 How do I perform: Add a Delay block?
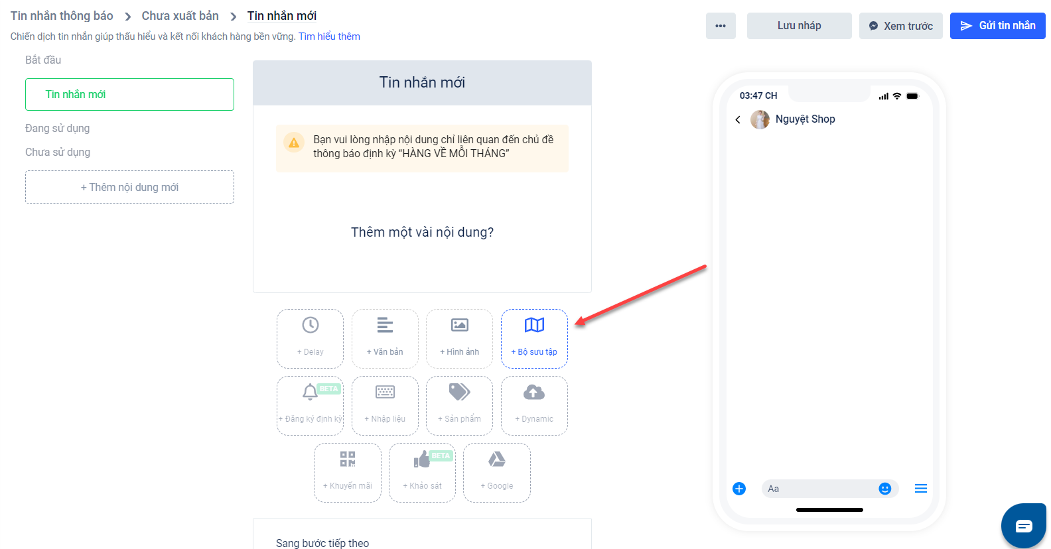(310, 338)
